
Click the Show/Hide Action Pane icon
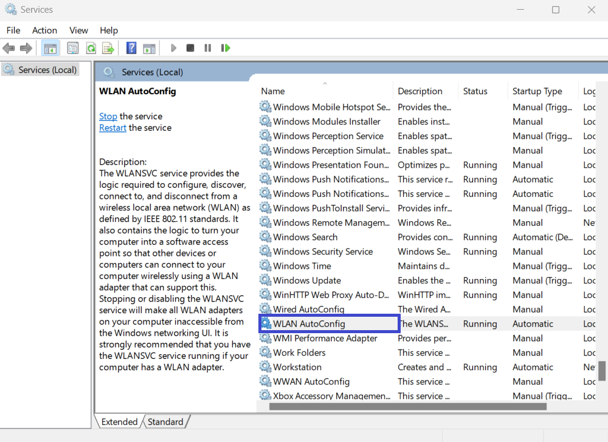pos(149,48)
